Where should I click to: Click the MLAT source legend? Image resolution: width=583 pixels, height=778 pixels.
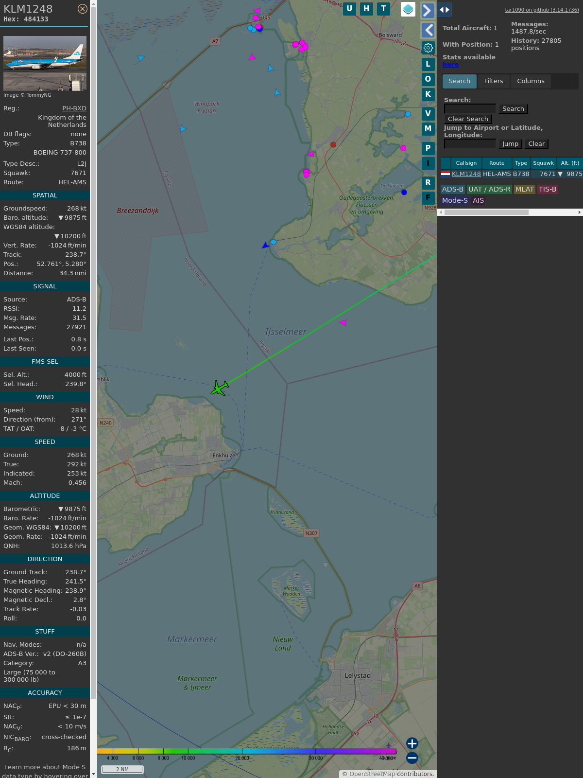(x=525, y=190)
